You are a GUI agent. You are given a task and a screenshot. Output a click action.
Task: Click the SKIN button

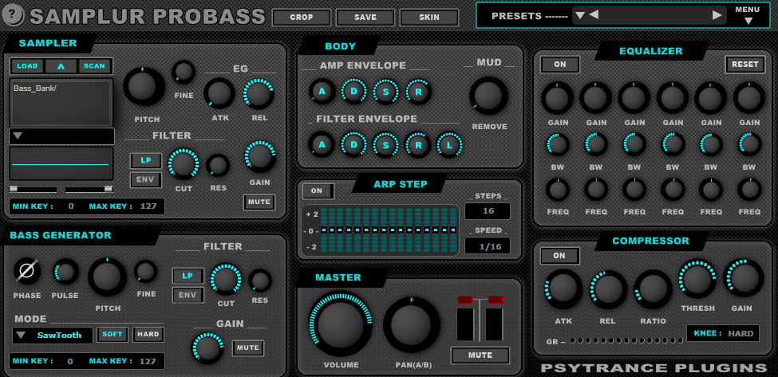tap(428, 18)
